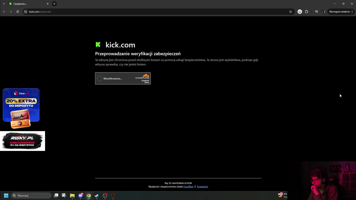Click the RISKY.PL promo banner
The height and width of the screenshot is (200, 356).
click(x=22, y=141)
